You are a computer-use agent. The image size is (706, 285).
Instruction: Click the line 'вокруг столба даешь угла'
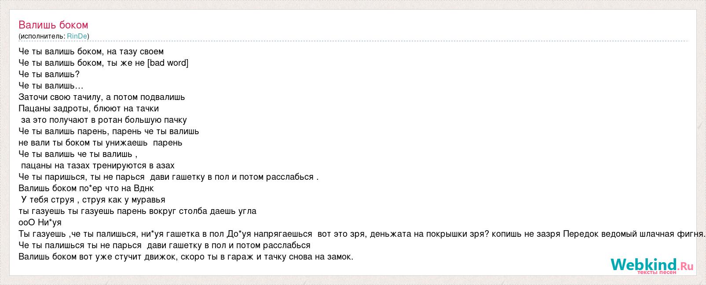point(137,211)
